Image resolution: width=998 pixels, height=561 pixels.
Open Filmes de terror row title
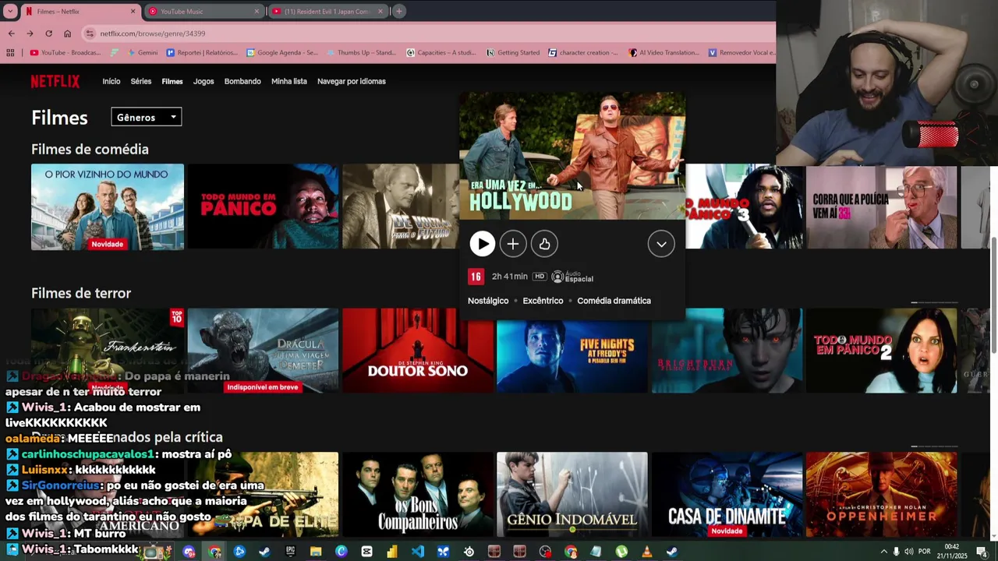[81, 293]
